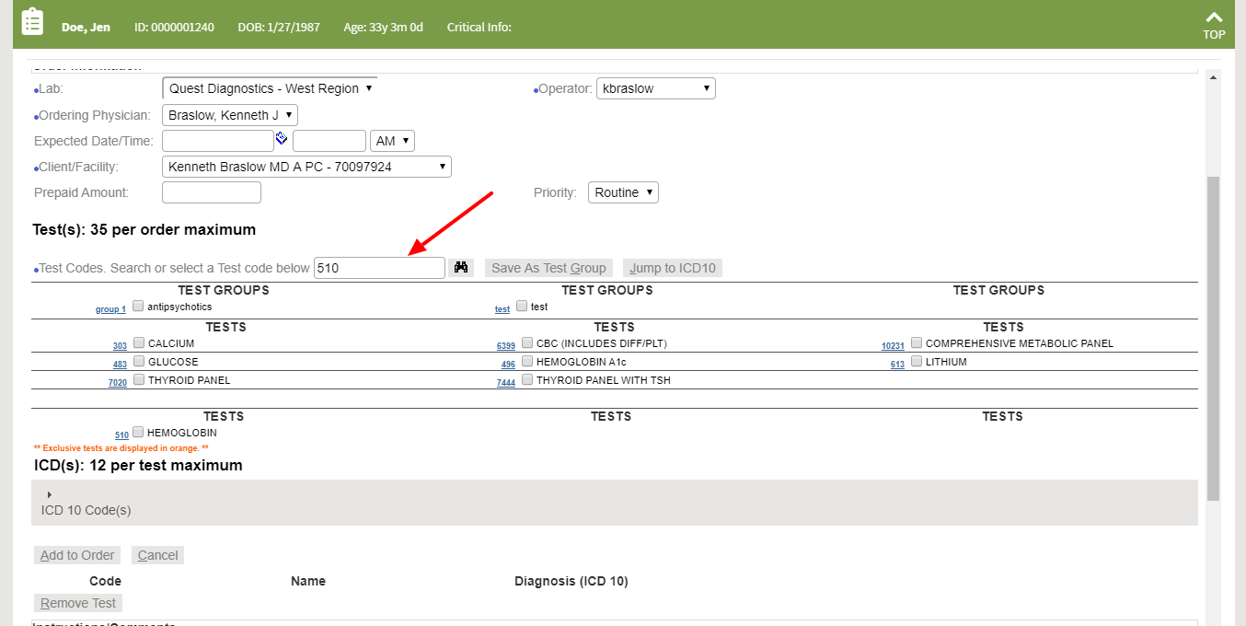The width and height of the screenshot is (1246, 626).
Task: Click the 'ID: 0000001240' text
Action: click(174, 27)
